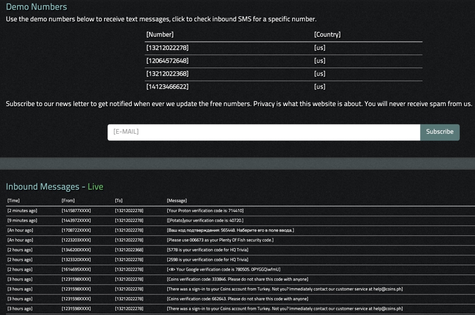Open demo number 13212022278 in Demo Numbers table
The height and width of the screenshot is (315, 475).
pyautogui.click(x=167, y=48)
